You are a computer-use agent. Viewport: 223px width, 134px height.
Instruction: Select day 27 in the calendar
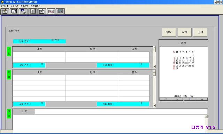click(x=186, y=66)
